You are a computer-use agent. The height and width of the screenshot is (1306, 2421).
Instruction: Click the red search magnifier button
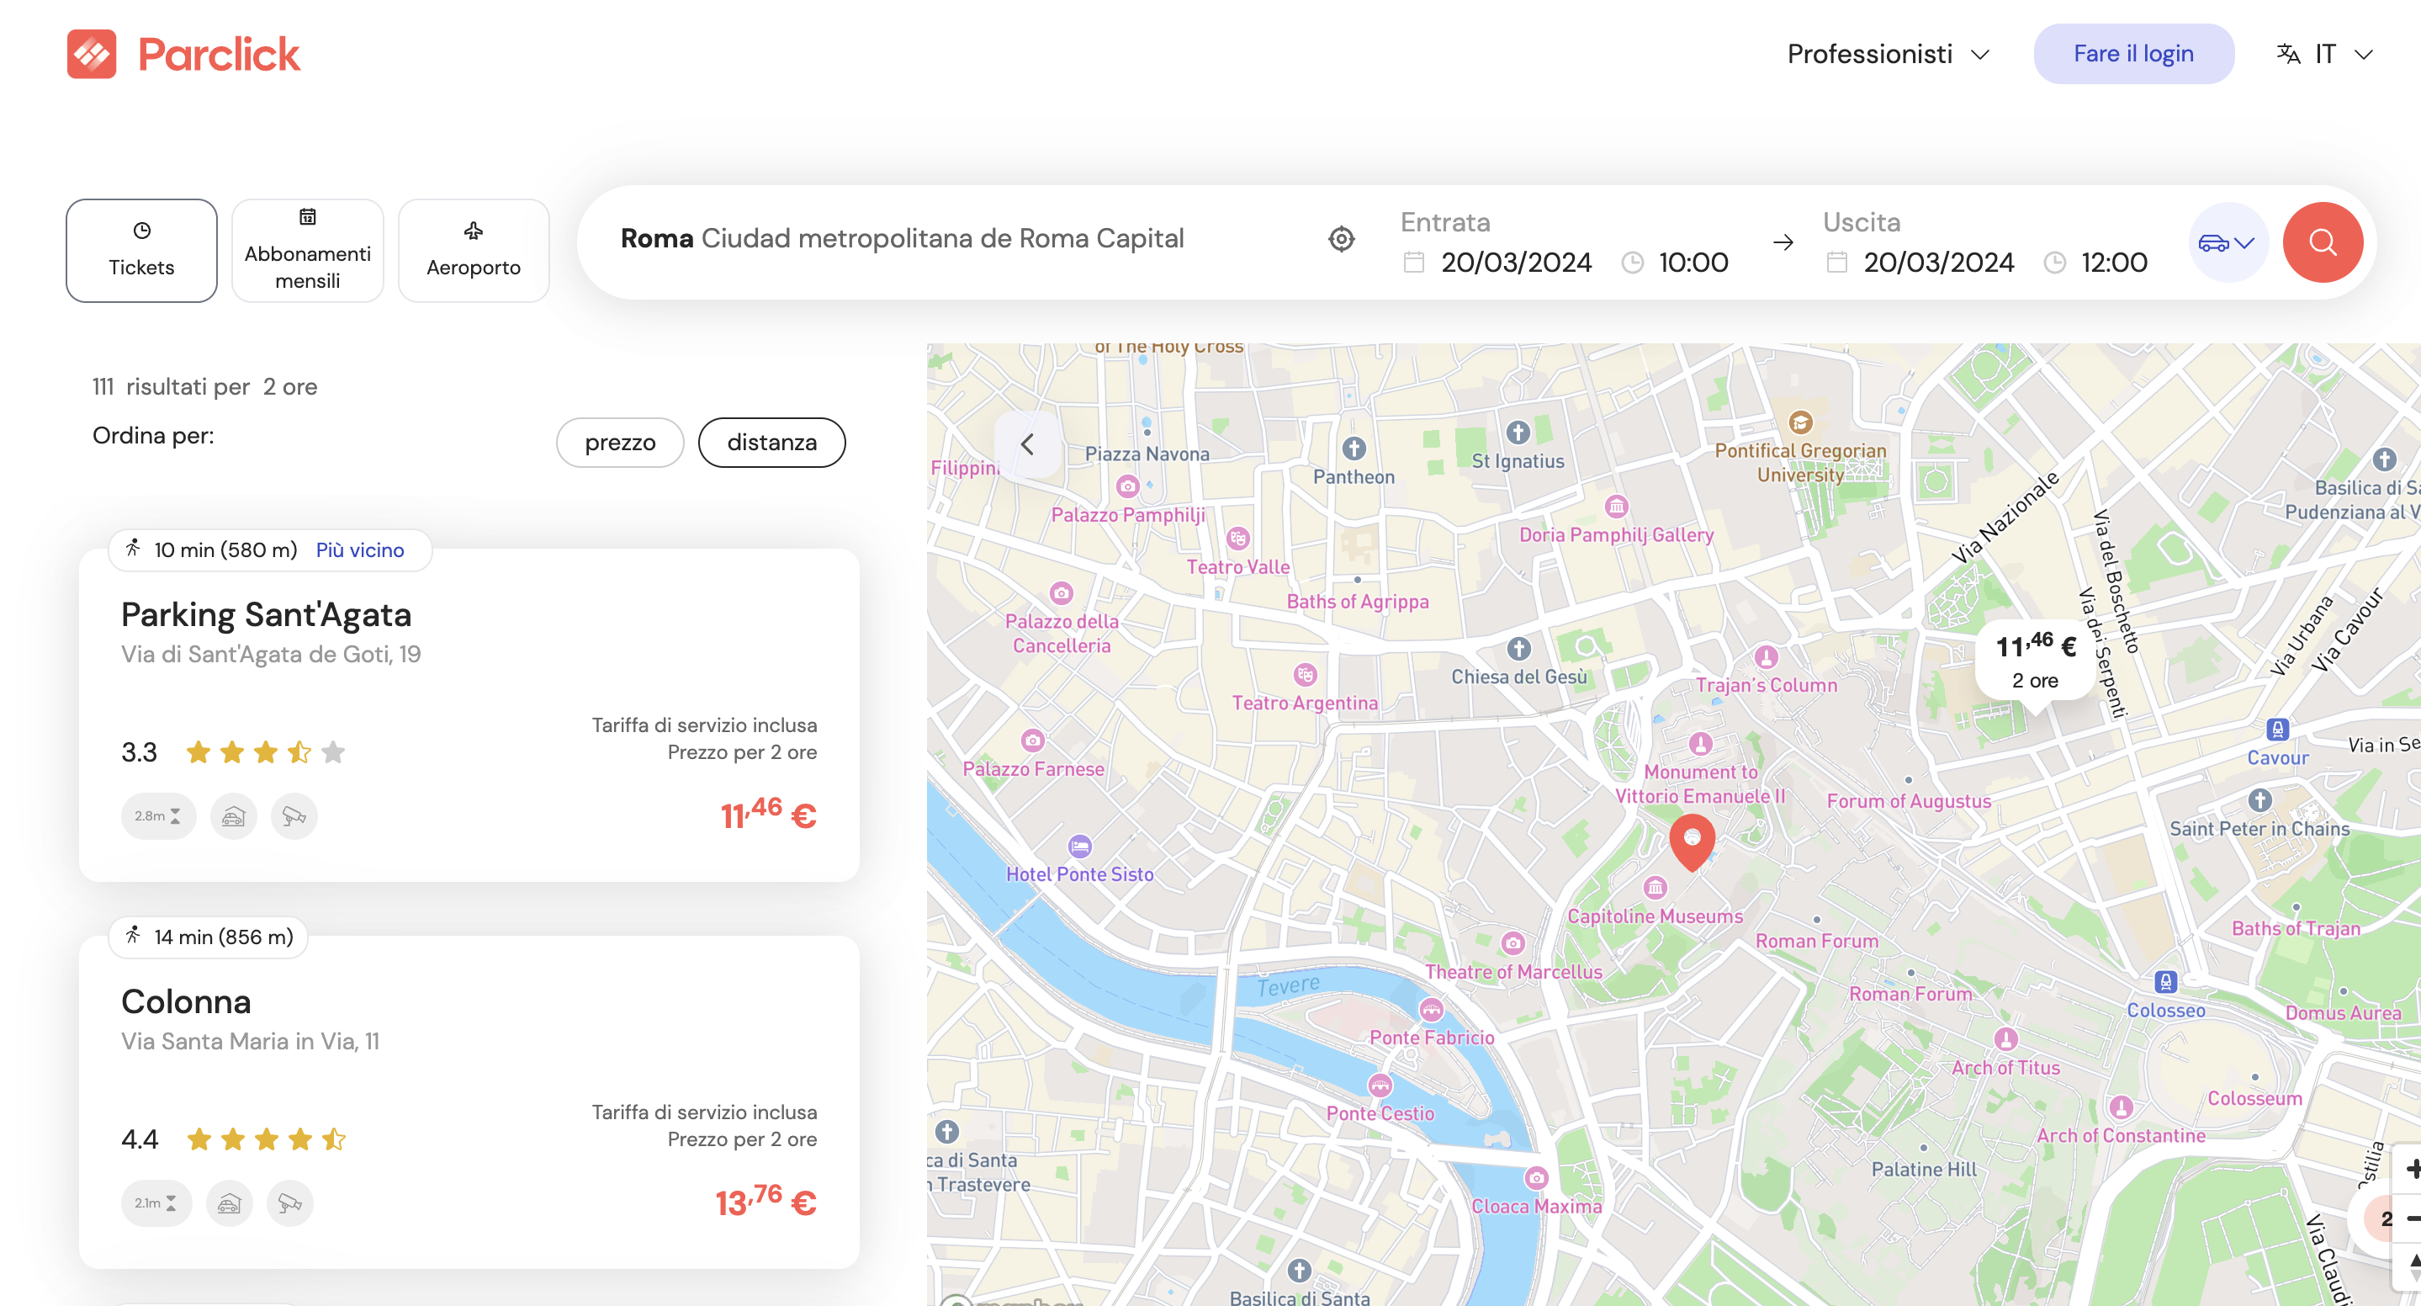(2322, 242)
